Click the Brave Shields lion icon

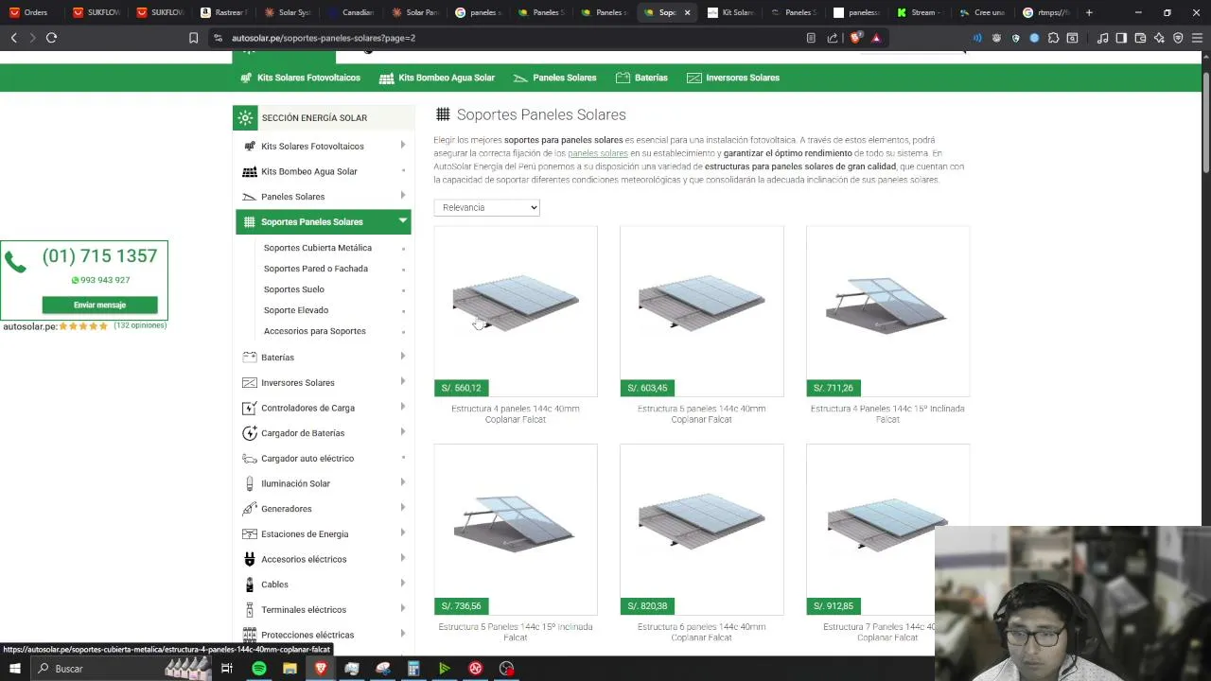click(855, 38)
